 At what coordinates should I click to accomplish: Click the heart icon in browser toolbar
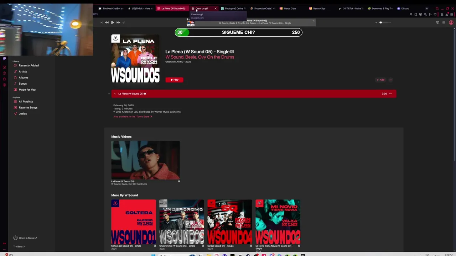tap(435, 15)
